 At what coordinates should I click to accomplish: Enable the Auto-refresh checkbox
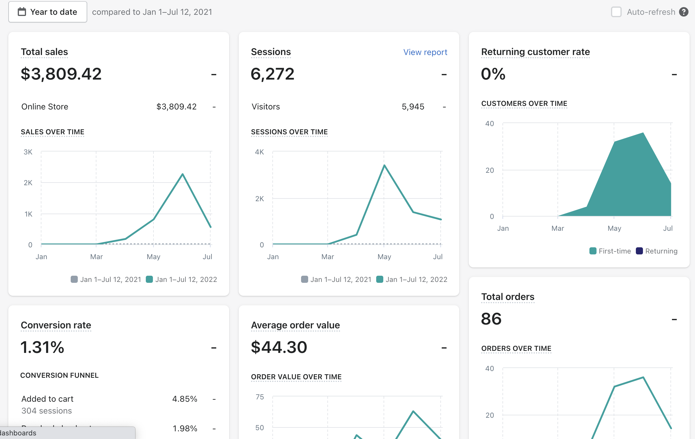pos(616,12)
